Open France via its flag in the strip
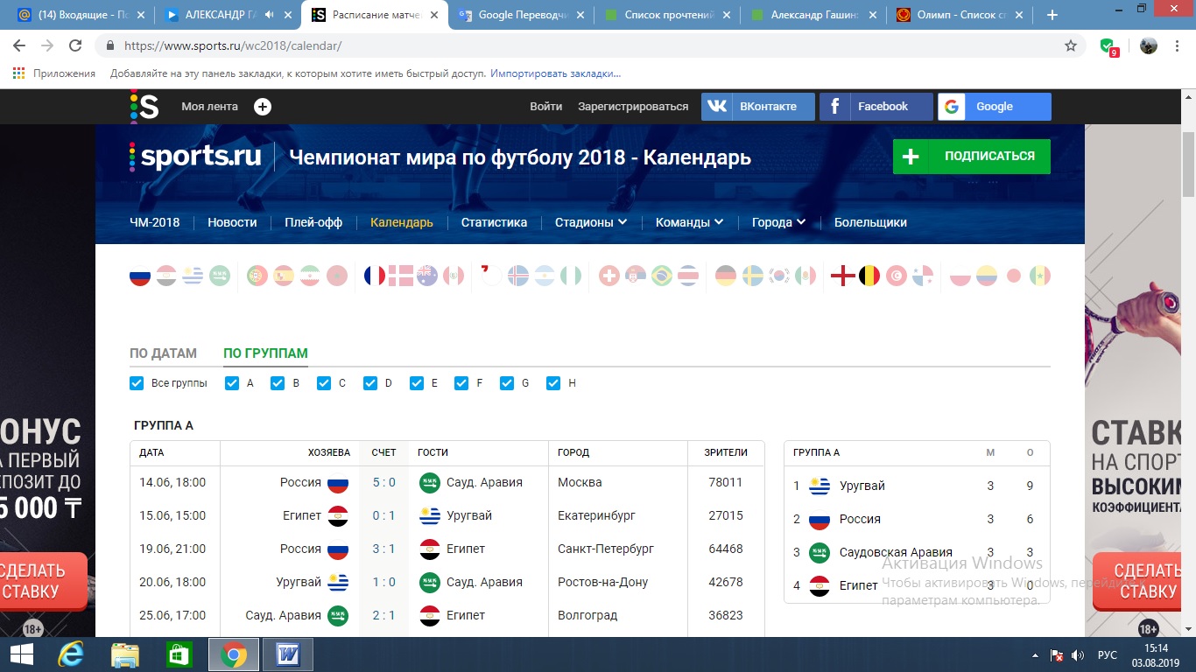This screenshot has height=672, width=1196. point(375,276)
